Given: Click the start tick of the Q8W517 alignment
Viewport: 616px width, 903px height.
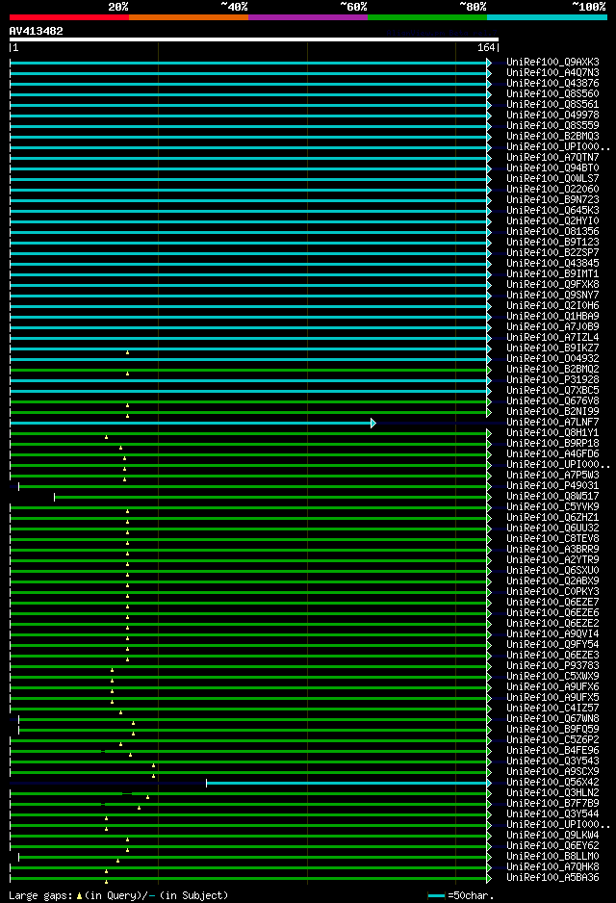Looking at the screenshot, I should [55, 497].
